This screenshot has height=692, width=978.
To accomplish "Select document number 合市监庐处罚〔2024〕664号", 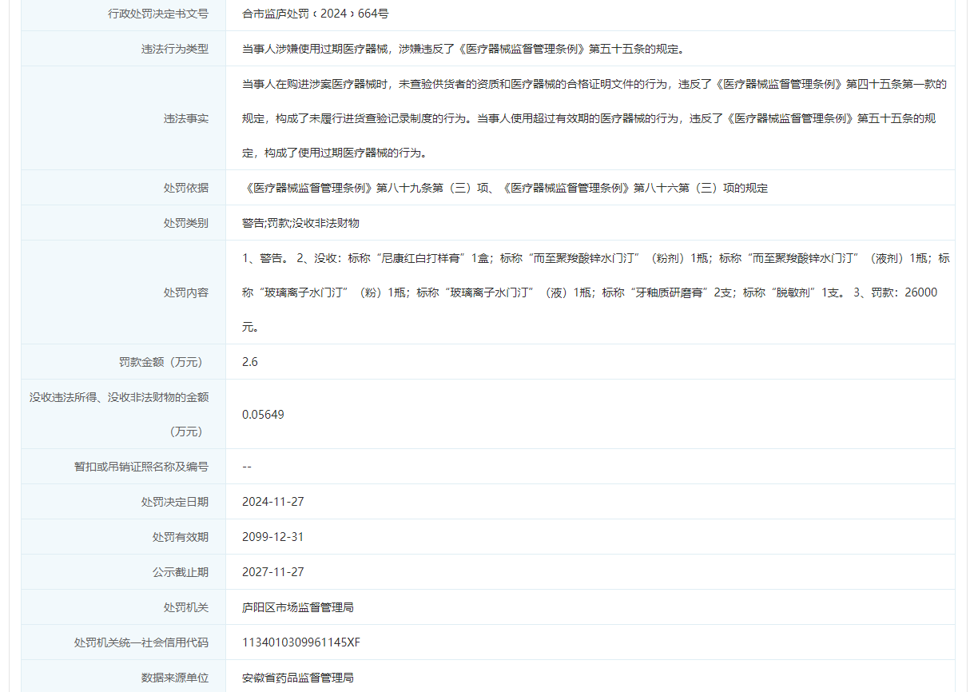I will pyautogui.click(x=316, y=14).
